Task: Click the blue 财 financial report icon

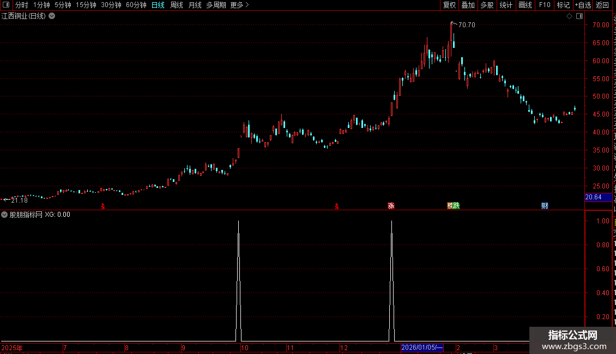Action: (545, 206)
